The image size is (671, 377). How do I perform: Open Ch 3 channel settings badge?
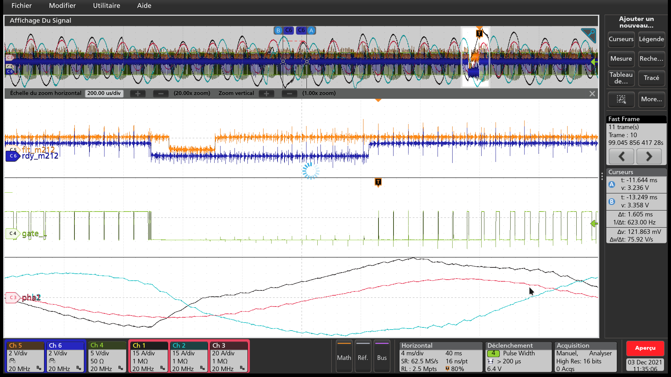(x=229, y=357)
